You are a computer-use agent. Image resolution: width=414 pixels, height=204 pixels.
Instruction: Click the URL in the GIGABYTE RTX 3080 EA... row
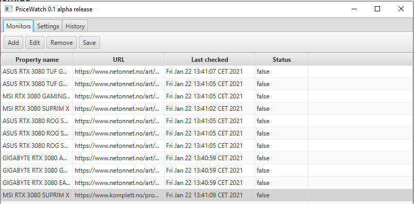(x=119, y=183)
